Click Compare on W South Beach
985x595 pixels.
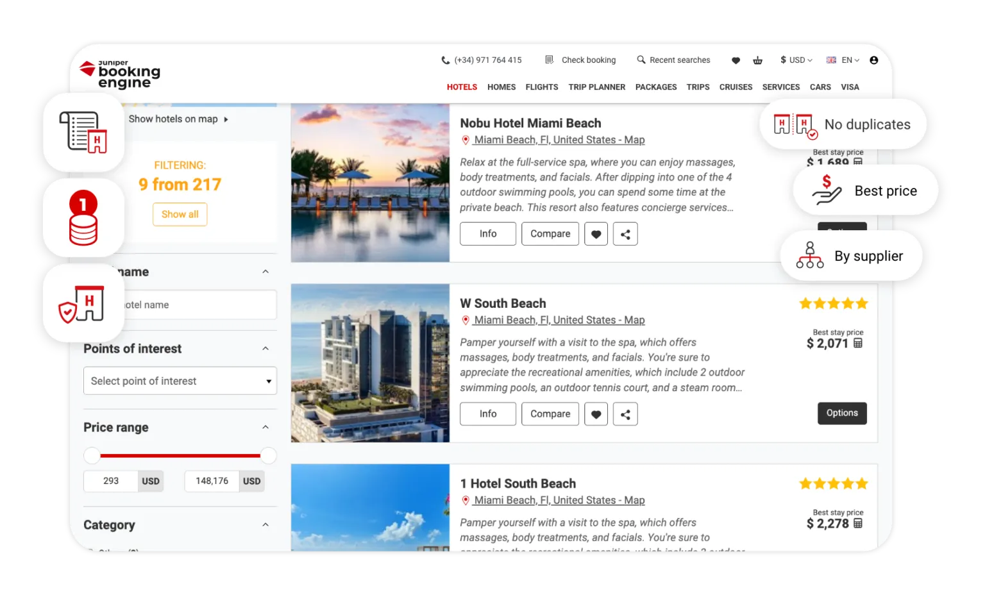coord(550,414)
